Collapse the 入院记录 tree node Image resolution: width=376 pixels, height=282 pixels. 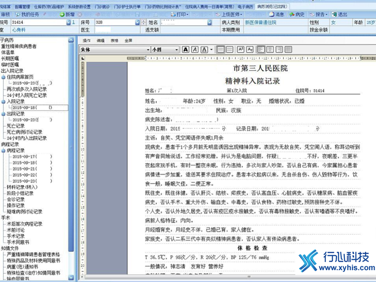(4, 102)
